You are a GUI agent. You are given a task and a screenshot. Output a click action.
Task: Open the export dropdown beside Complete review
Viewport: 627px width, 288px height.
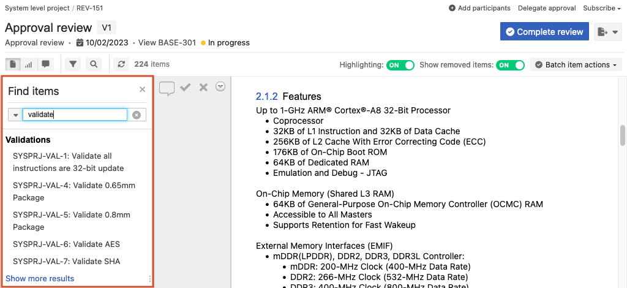(x=607, y=32)
